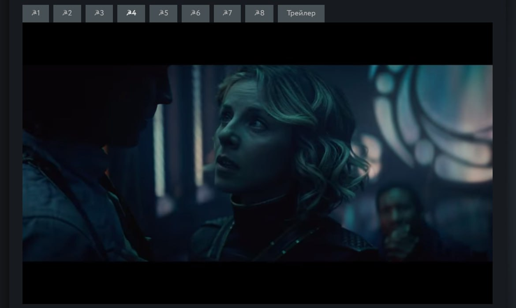This screenshot has width=516, height=308.
Task: Jump to episode 5
Action: (x=163, y=14)
